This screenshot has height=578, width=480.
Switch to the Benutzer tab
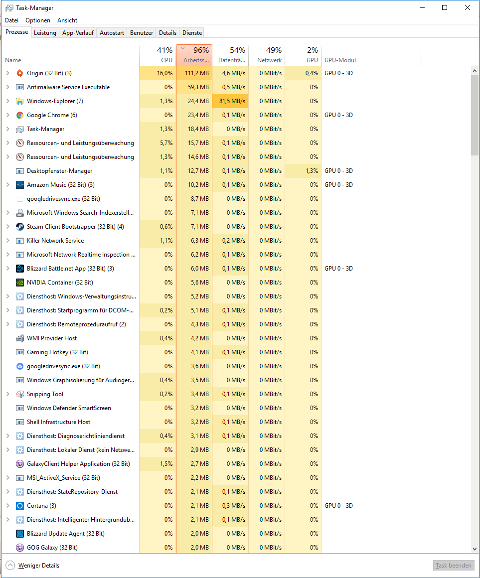pyautogui.click(x=142, y=33)
